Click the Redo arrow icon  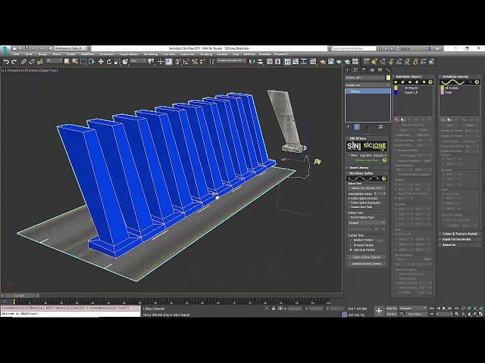click(x=14, y=62)
